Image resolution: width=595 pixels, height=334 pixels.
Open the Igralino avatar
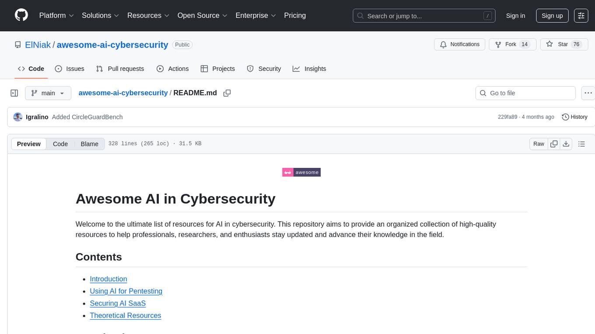(x=18, y=117)
